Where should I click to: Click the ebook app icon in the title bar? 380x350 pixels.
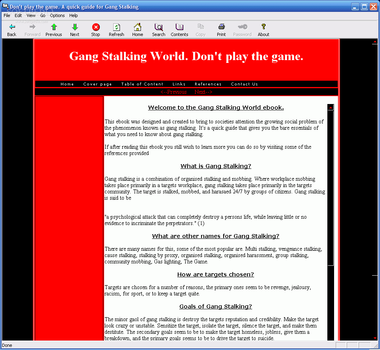(x=5, y=6)
